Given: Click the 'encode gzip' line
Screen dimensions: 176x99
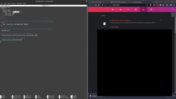Looking at the screenshot, I should pos(5,31).
